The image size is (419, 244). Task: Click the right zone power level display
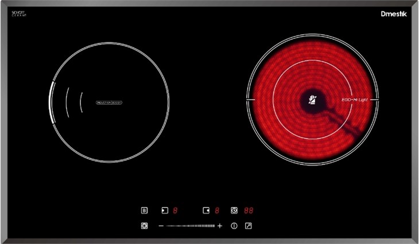coord(217,210)
